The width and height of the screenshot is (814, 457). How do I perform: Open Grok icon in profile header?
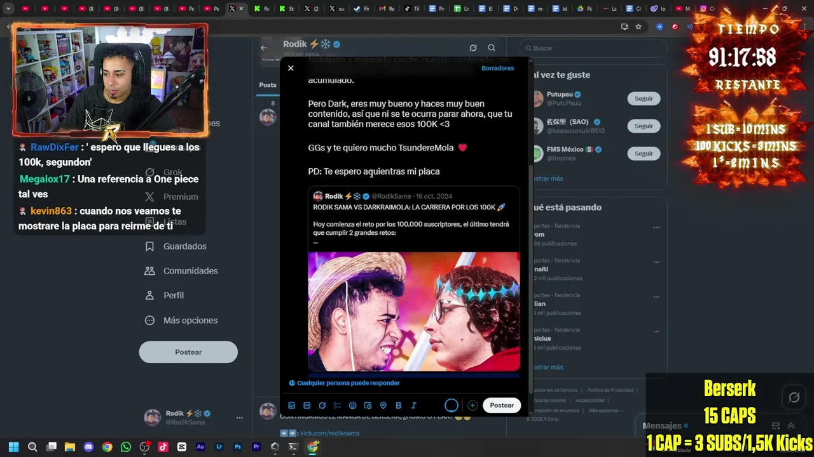[x=473, y=48]
